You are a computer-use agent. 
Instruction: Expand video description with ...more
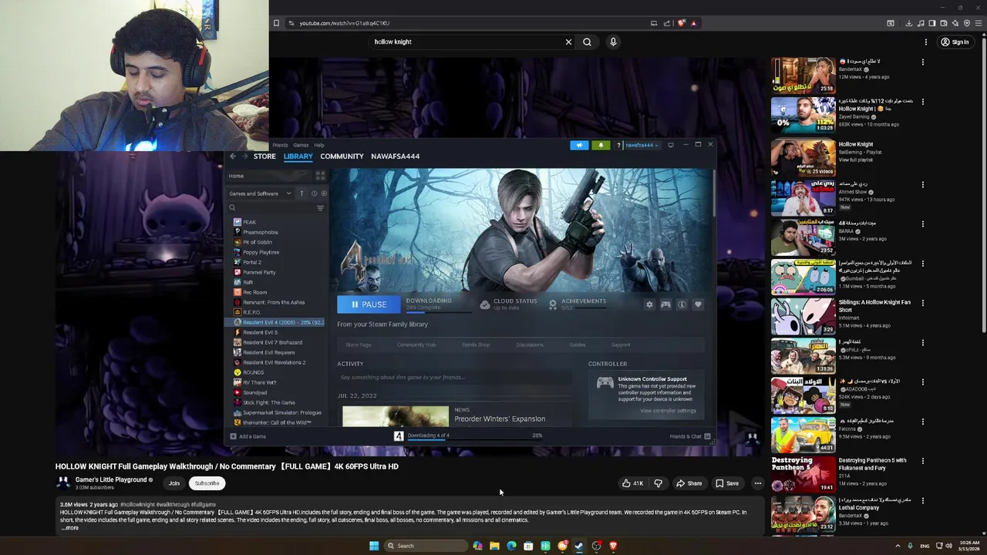(69, 528)
